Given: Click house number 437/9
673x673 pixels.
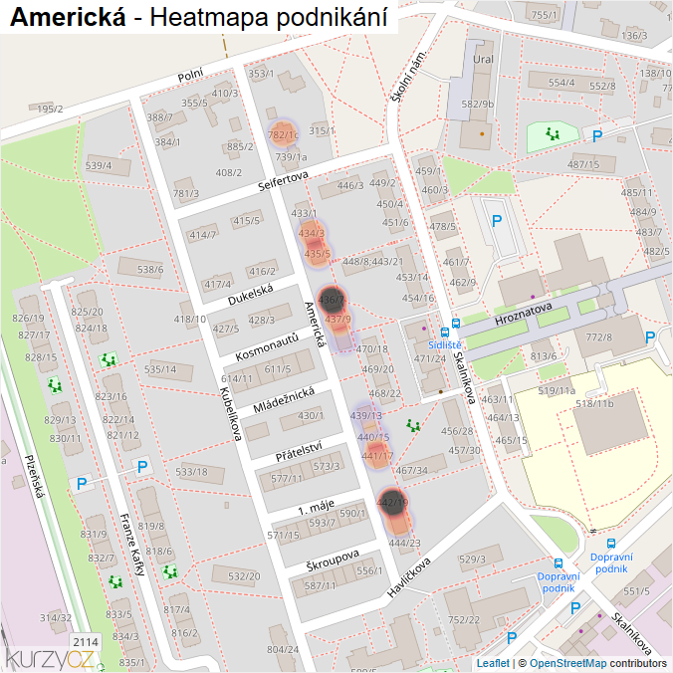Looking at the screenshot, I should click(337, 319).
